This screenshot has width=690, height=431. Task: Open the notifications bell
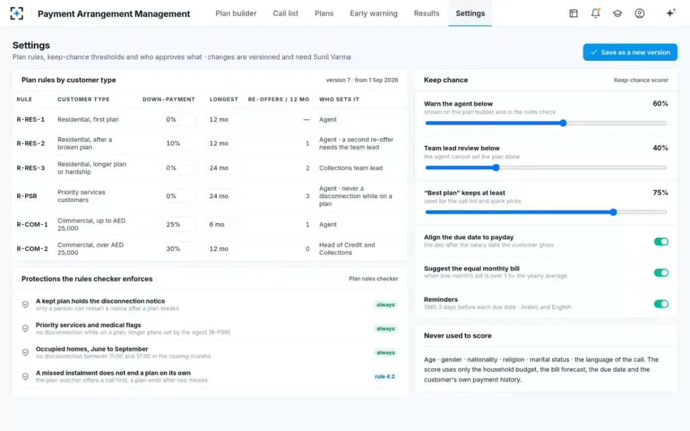pyautogui.click(x=596, y=13)
